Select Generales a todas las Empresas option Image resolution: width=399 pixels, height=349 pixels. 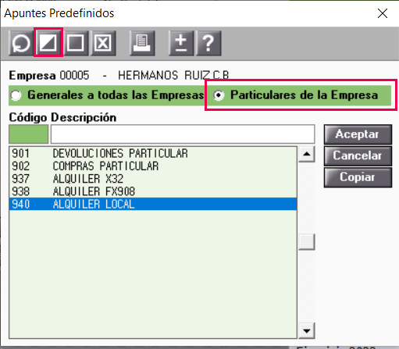107,95
